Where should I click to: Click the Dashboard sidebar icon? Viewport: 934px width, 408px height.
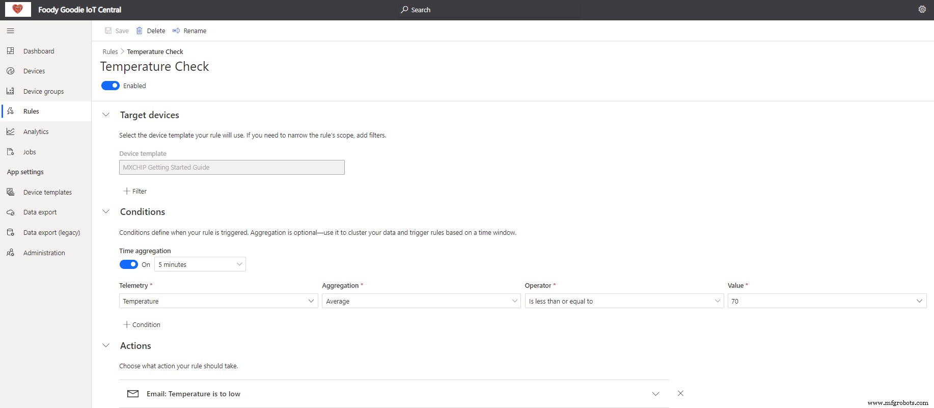point(10,51)
